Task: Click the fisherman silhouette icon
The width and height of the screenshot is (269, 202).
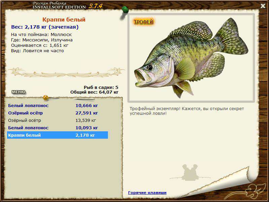Action: tap(190, 172)
